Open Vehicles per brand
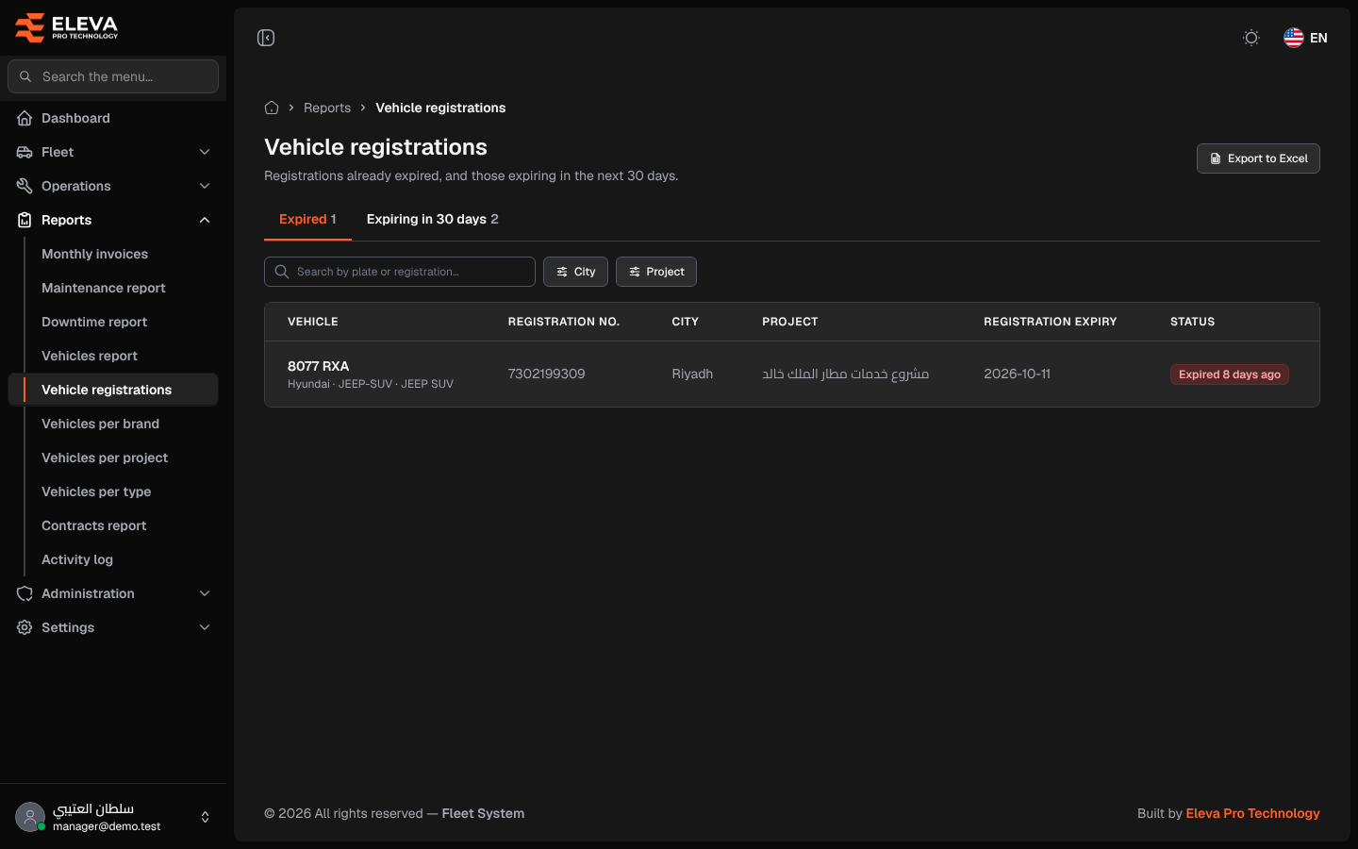1358x849 pixels. coord(100,424)
